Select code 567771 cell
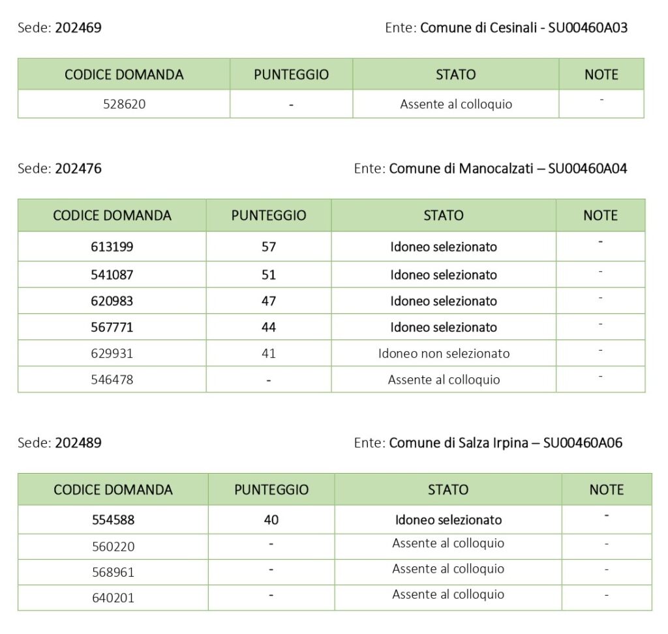Screen dimensions: 668x634 click(112, 327)
